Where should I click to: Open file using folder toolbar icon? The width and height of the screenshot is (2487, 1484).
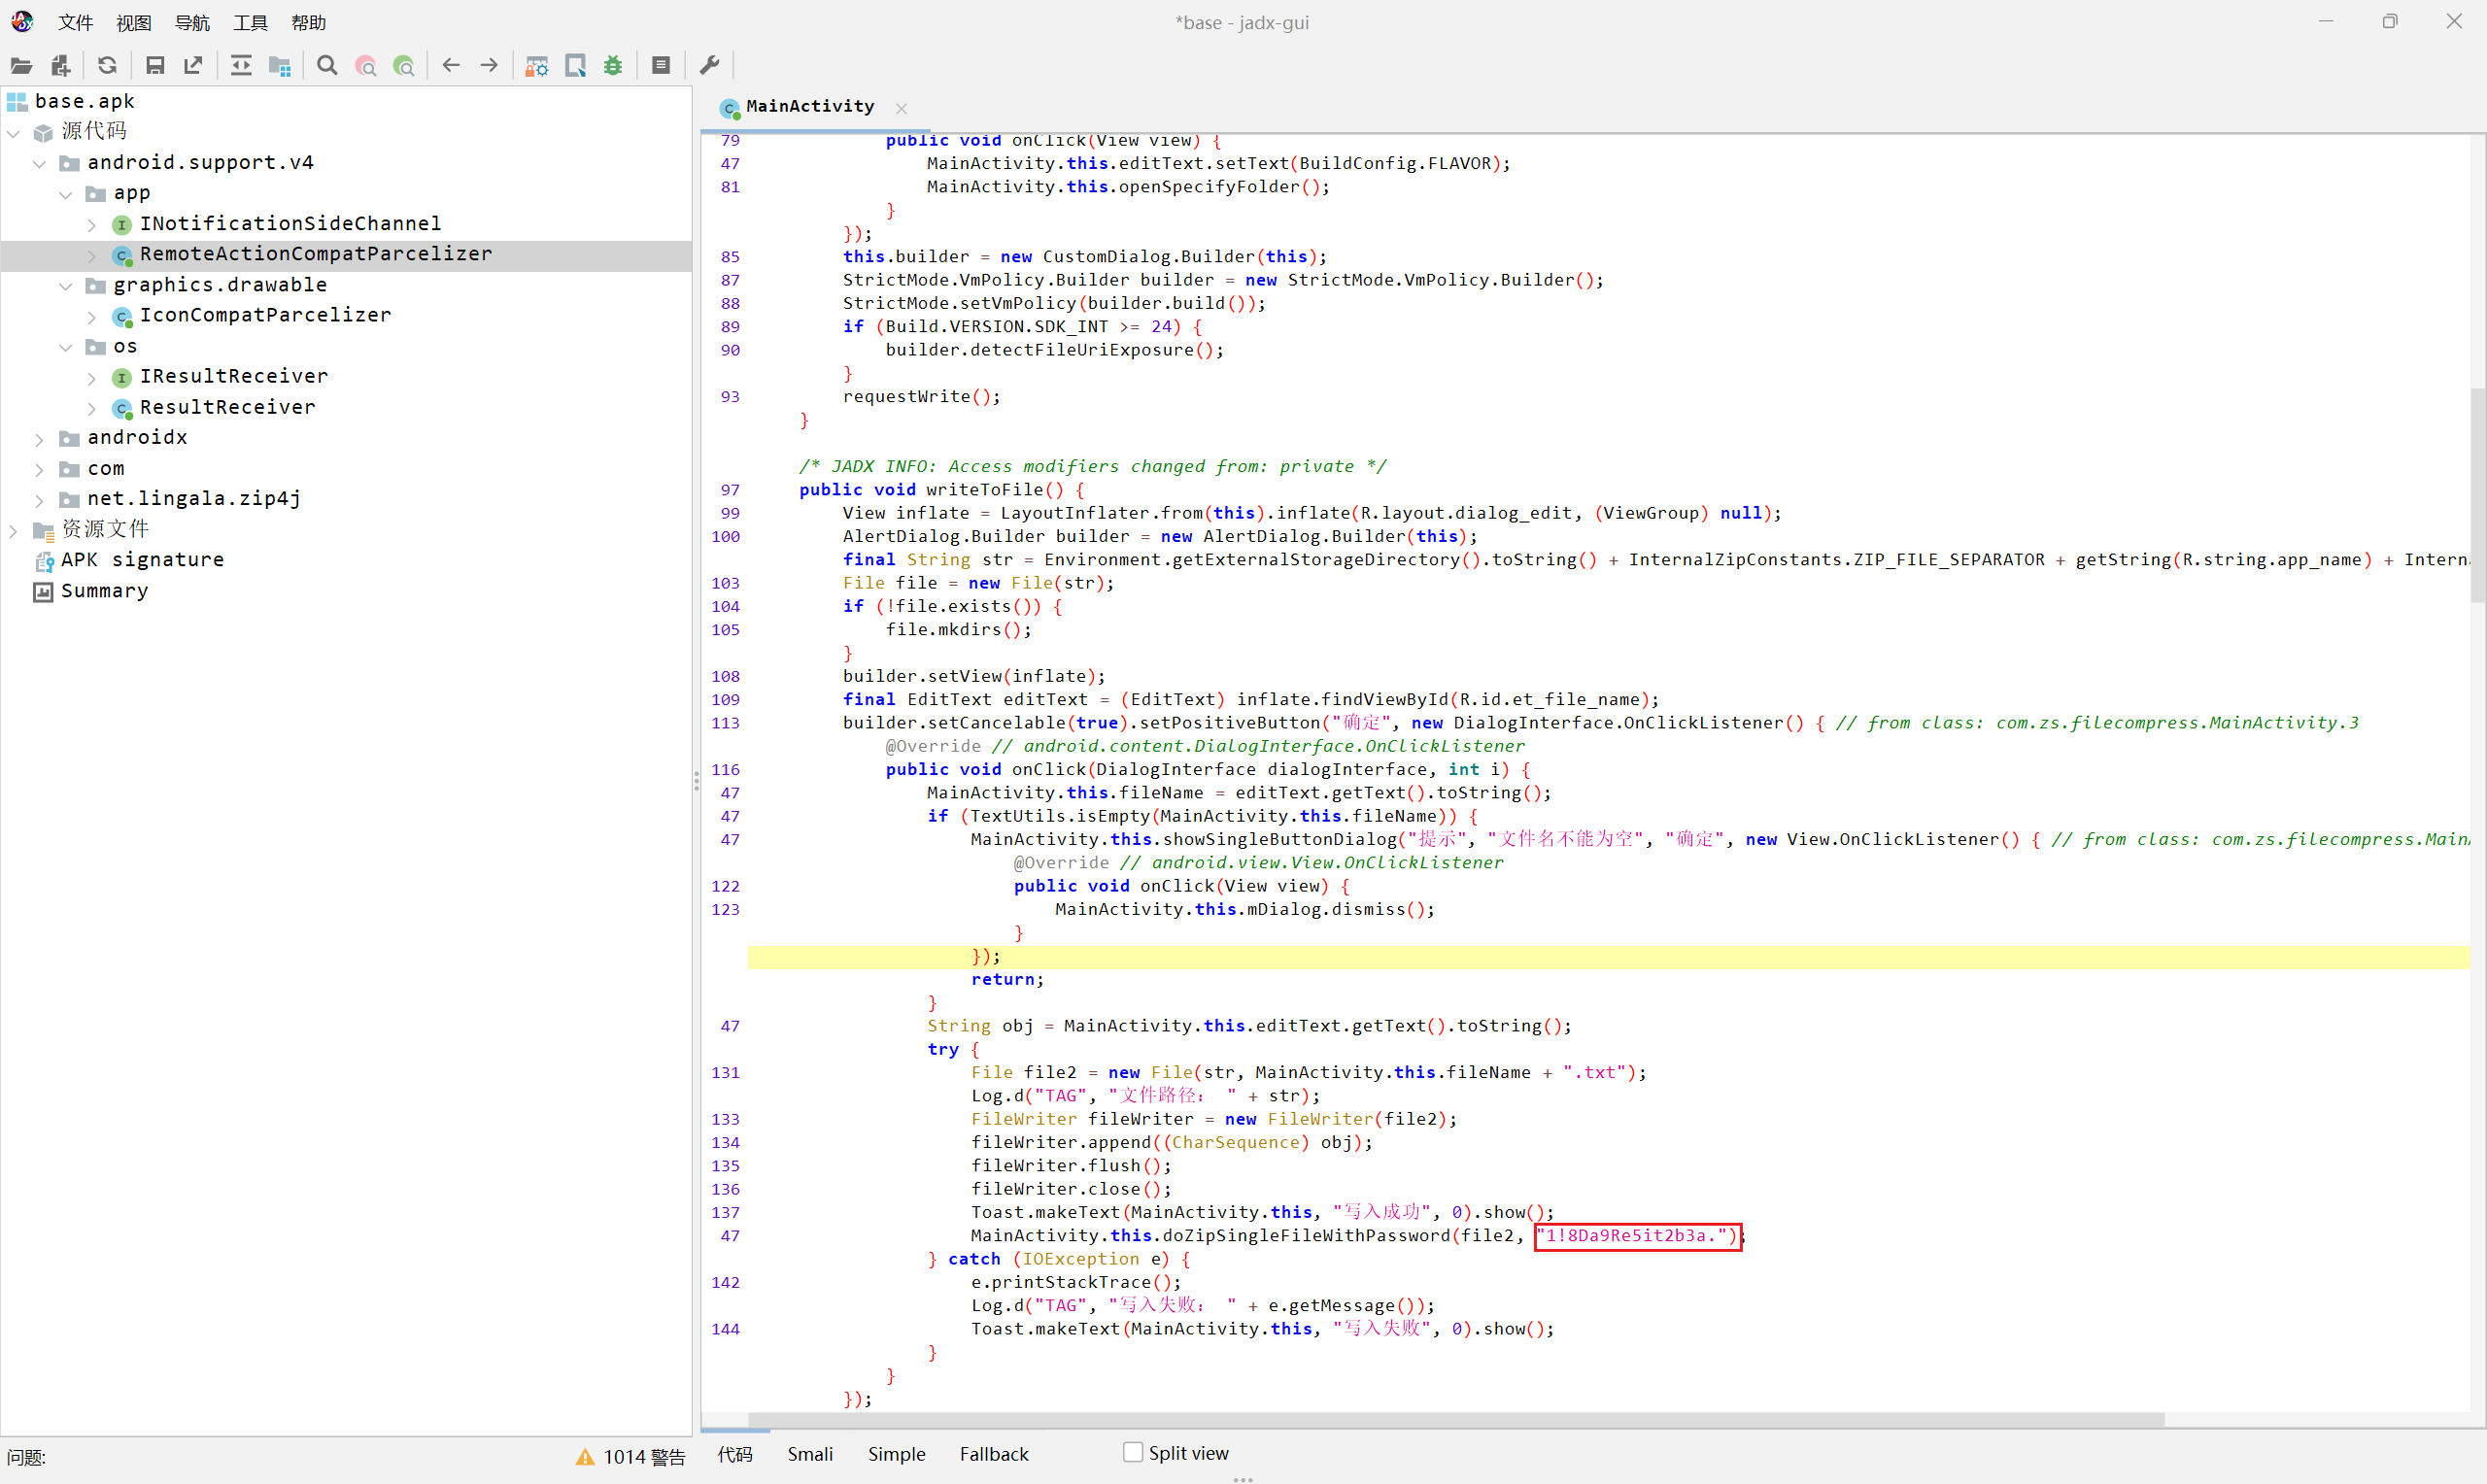(21, 66)
